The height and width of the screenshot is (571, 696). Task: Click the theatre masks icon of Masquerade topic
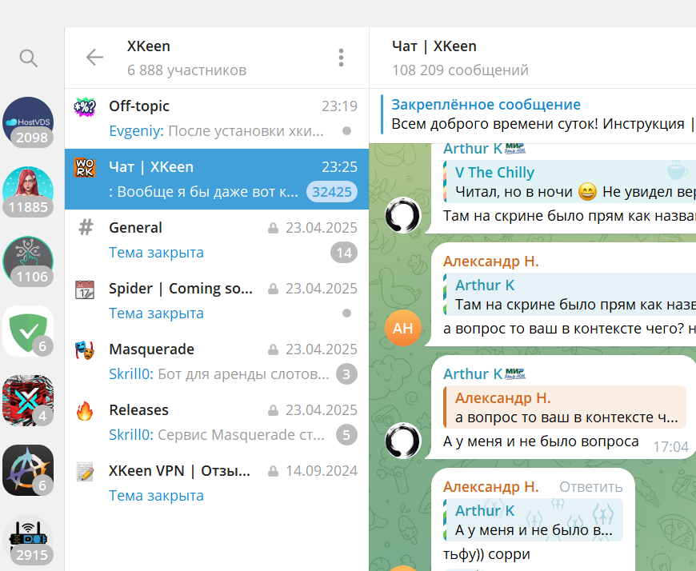tap(85, 350)
